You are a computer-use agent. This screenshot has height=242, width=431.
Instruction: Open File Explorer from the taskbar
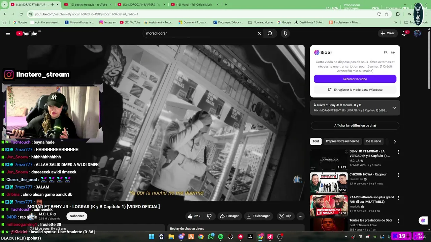coord(171,237)
